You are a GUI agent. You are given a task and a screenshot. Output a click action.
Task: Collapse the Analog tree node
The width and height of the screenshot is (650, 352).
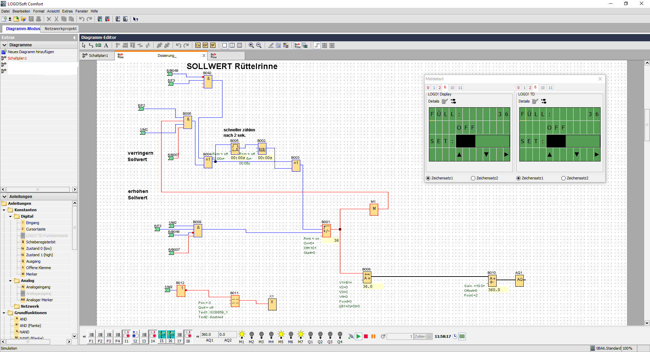tap(10, 281)
